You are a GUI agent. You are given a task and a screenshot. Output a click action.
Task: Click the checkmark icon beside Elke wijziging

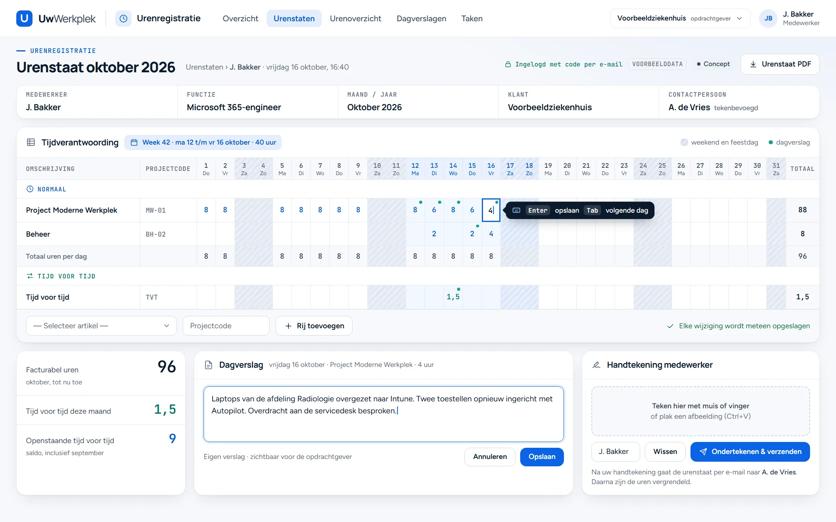click(x=670, y=326)
